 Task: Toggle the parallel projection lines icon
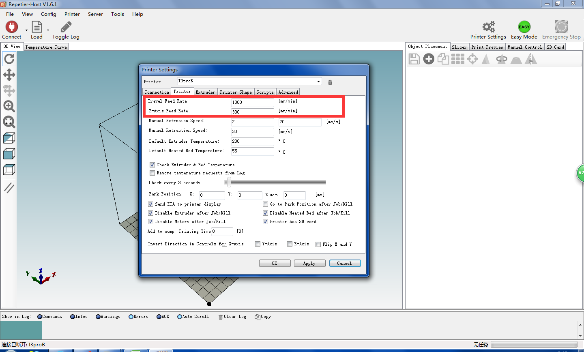tap(9, 188)
